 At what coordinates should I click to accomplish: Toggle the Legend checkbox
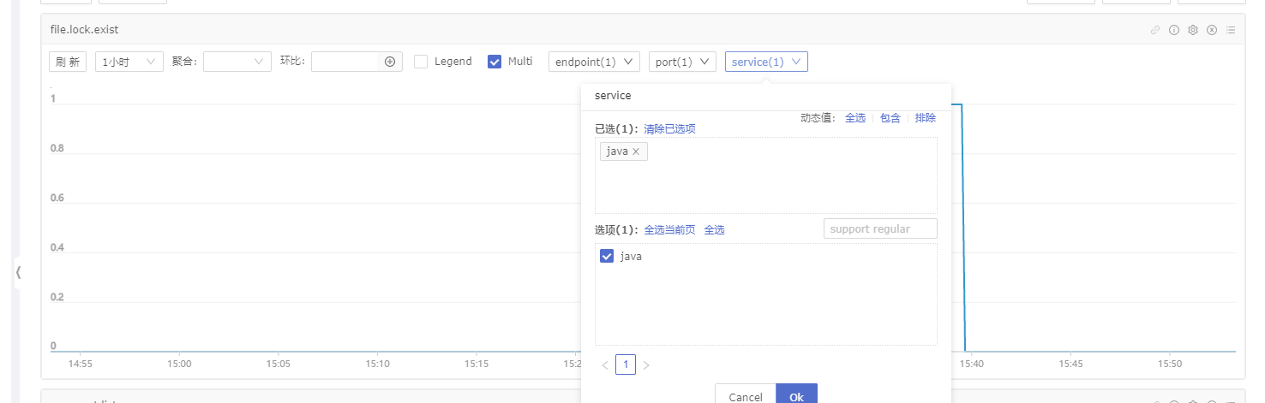(421, 62)
